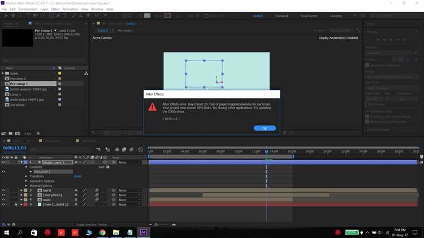Open the File menu
Screen dimensions: 424x238
pyautogui.click(x=4, y=9)
